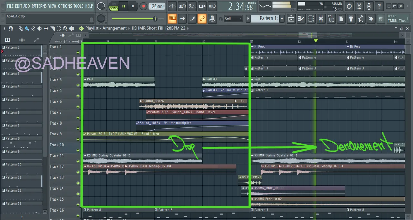Open the Playlist window icon

tap(291, 19)
